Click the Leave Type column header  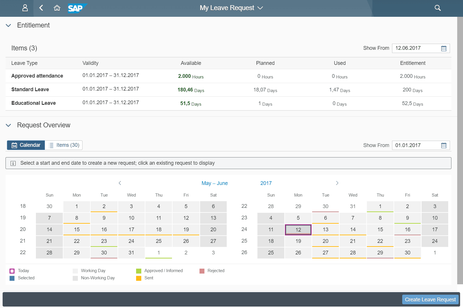click(24, 63)
